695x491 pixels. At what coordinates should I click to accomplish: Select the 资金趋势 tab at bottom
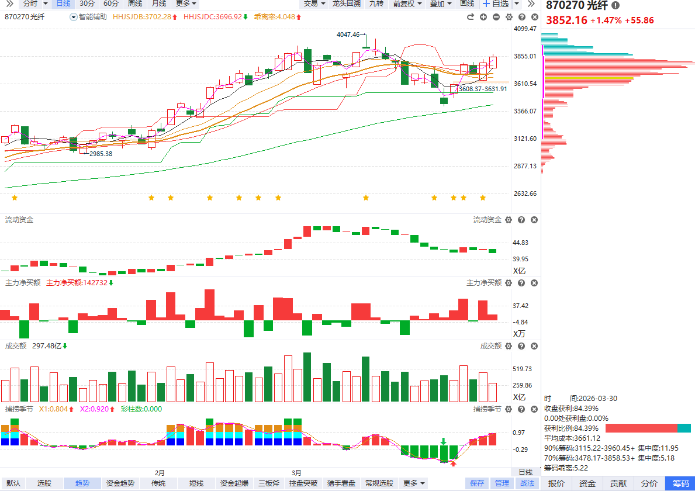(x=120, y=483)
